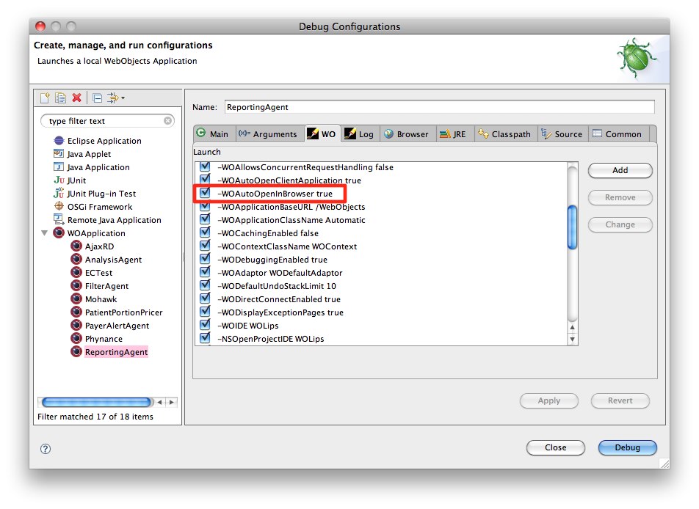699x509 pixels.
Task: Toggle the WOCachingEnabled false checkbox
Action: pos(205,233)
